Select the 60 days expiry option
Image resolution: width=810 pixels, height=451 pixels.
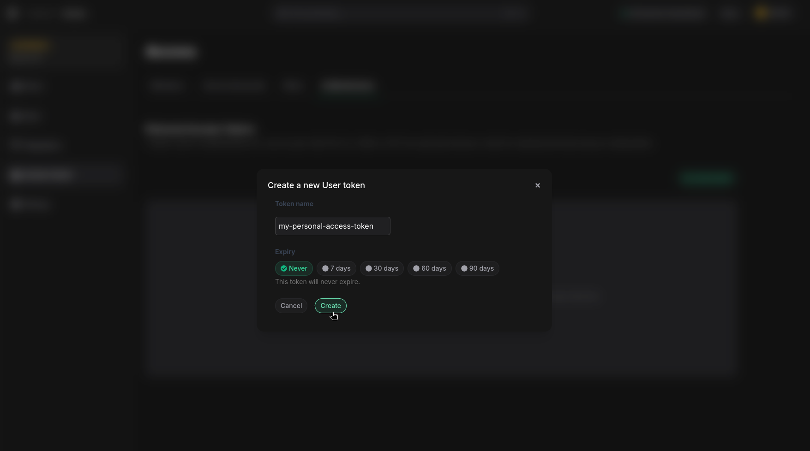point(429,268)
